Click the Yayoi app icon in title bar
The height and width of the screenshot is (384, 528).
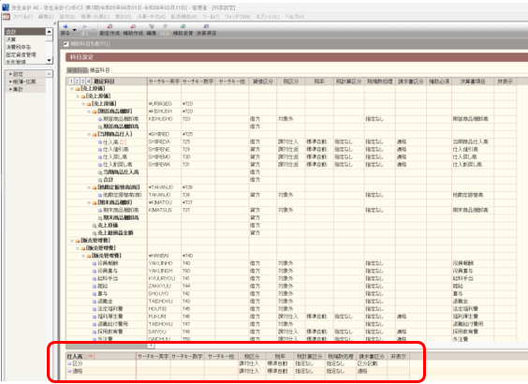pyautogui.click(x=6, y=7)
